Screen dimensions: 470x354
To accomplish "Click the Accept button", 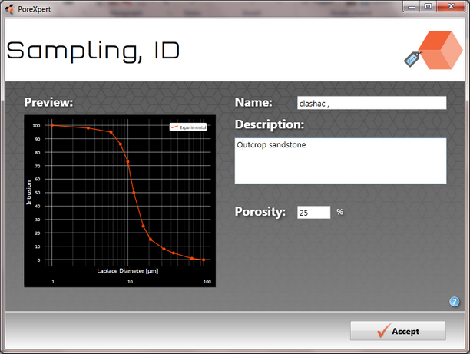I will (398, 331).
